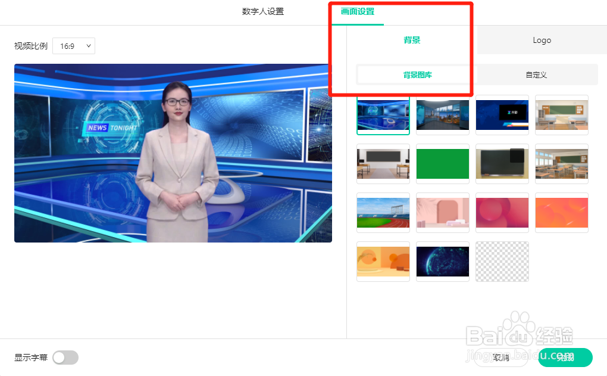Select the NEWS TONIGHT studio background thumbnail
Image resolution: width=607 pixels, height=376 pixels.
click(383, 115)
